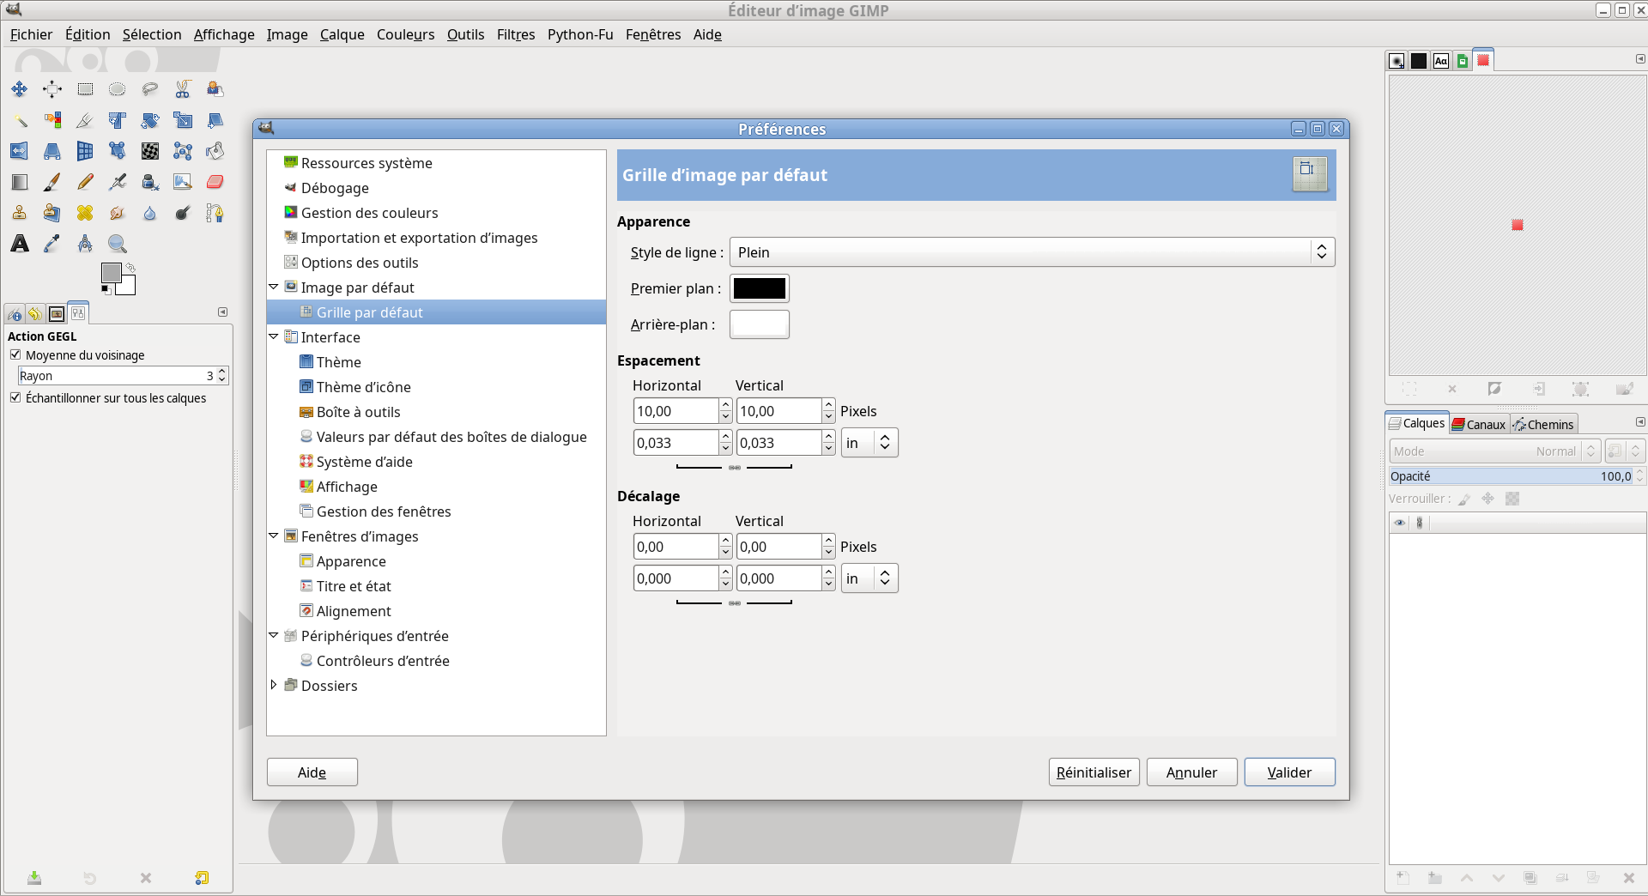The height and width of the screenshot is (896, 1648).
Task: Click the Annuler button
Action: pyautogui.click(x=1191, y=772)
